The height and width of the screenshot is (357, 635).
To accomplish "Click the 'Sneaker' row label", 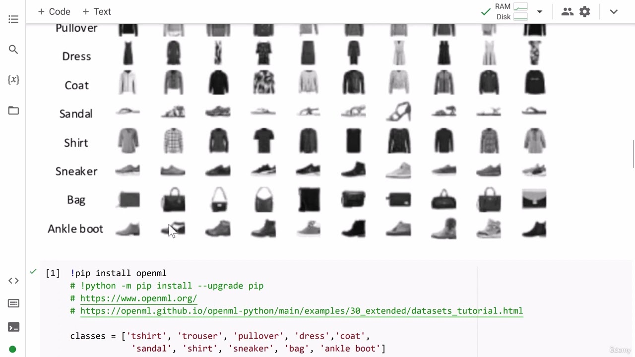I will tap(76, 172).
